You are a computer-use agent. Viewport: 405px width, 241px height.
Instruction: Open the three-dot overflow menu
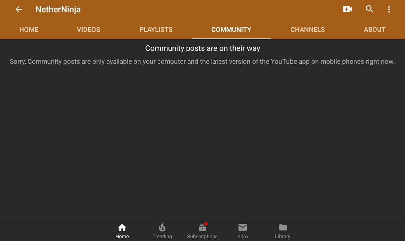pyautogui.click(x=389, y=9)
